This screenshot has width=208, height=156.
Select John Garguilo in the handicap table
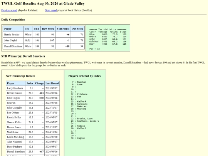point(14,108)
